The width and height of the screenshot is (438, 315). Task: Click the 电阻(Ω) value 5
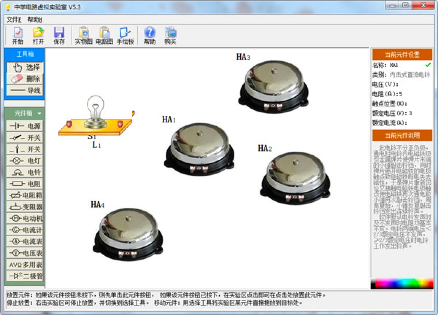coord(401,94)
